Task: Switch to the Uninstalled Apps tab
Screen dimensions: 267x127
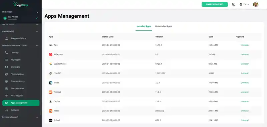Action: (164, 27)
